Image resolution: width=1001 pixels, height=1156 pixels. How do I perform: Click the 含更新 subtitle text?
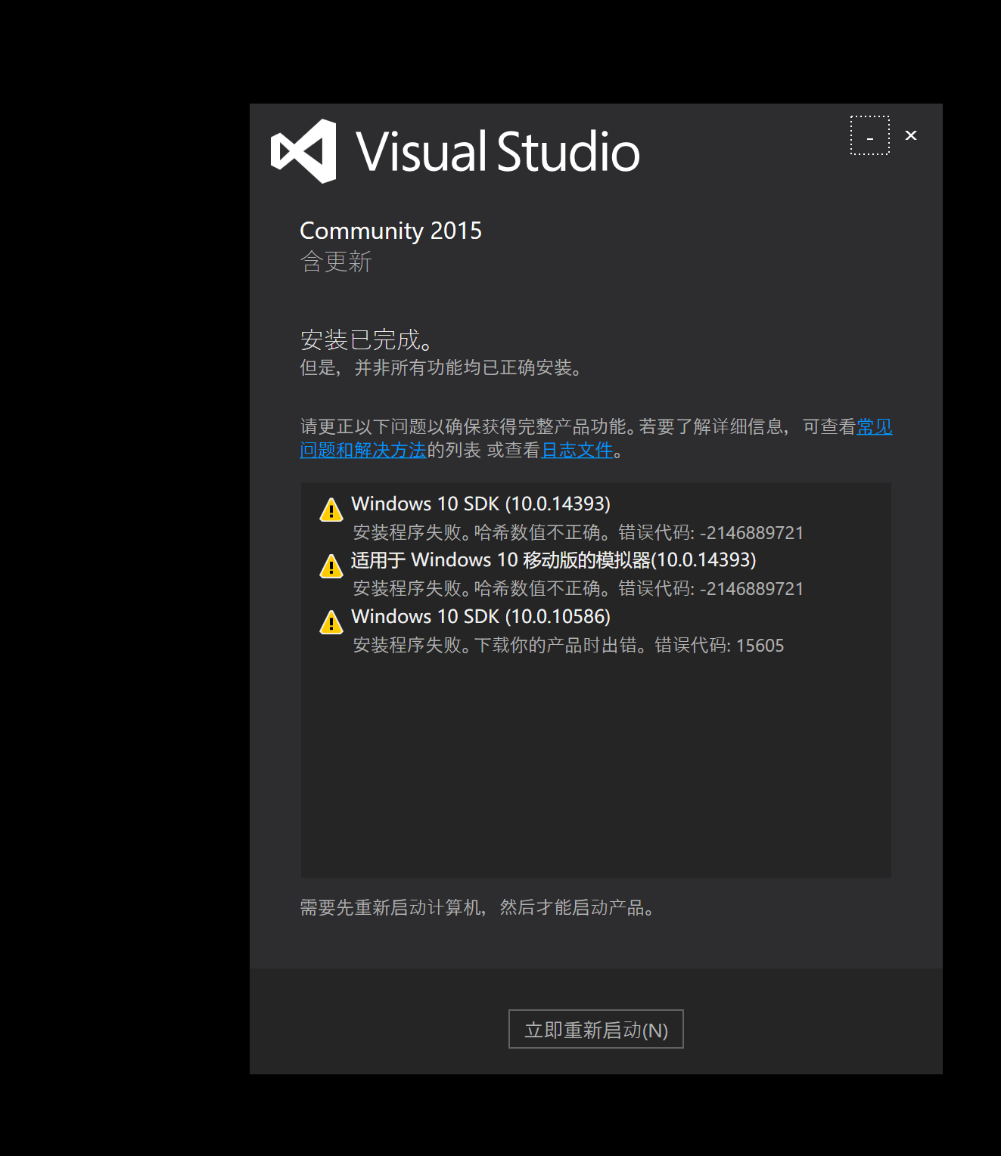pyautogui.click(x=336, y=262)
